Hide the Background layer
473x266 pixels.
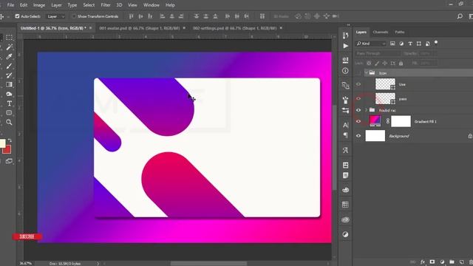pos(358,136)
